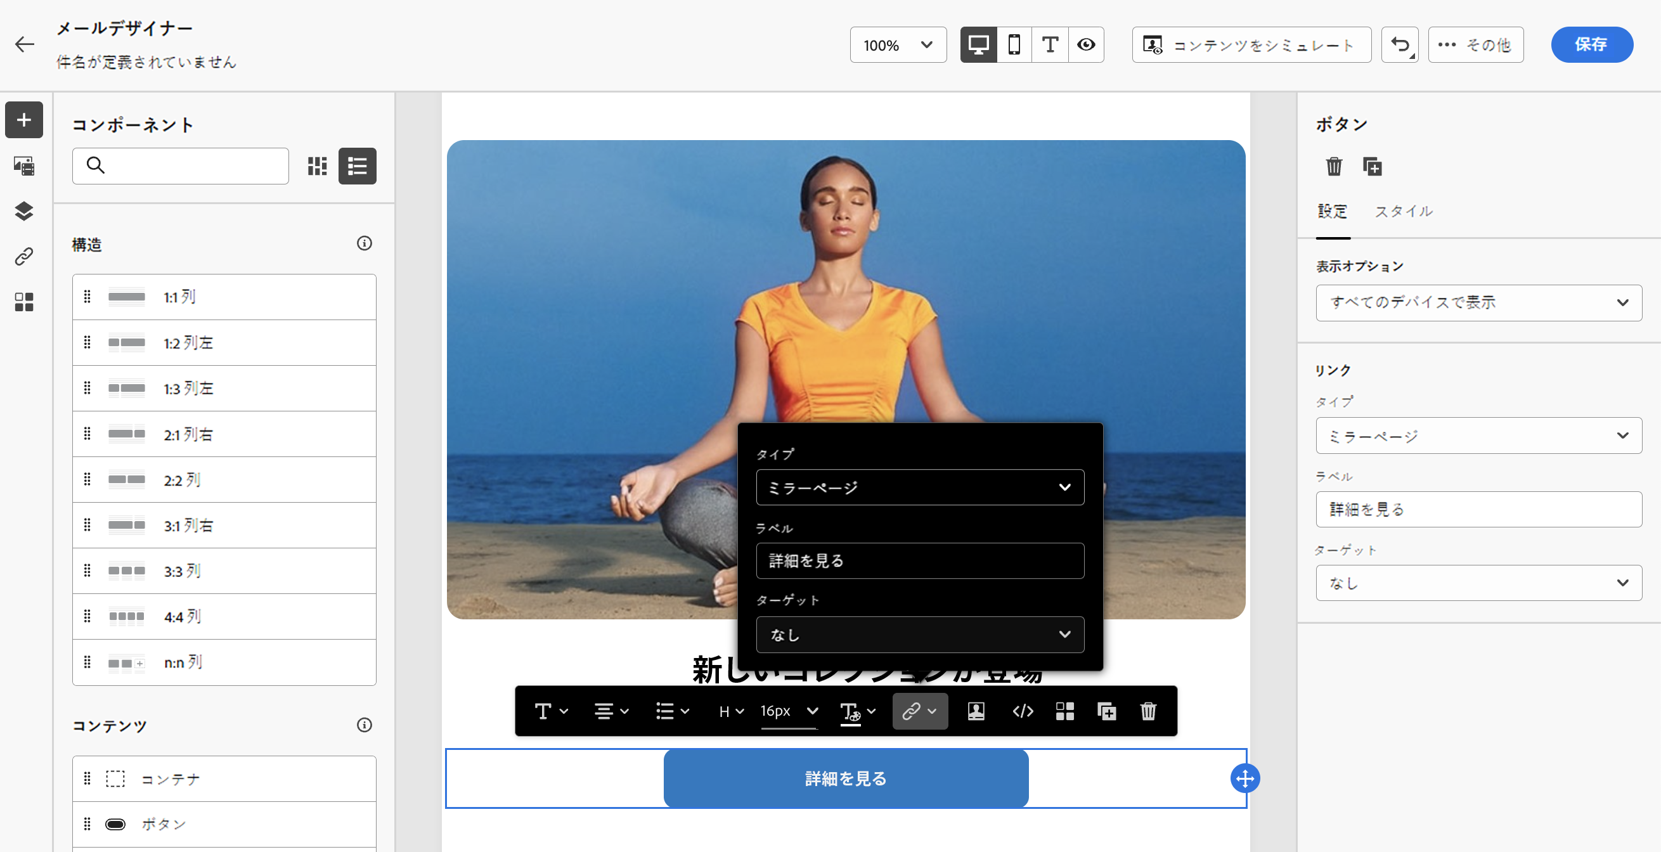Screen dimensions: 1661x852
Task: Click the undo arrow icon
Action: tap(1399, 44)
